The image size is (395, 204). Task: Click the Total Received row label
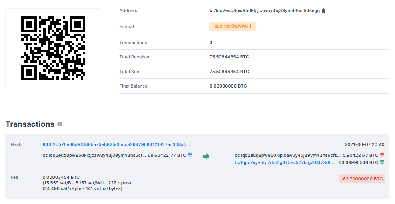click(135, 57)
